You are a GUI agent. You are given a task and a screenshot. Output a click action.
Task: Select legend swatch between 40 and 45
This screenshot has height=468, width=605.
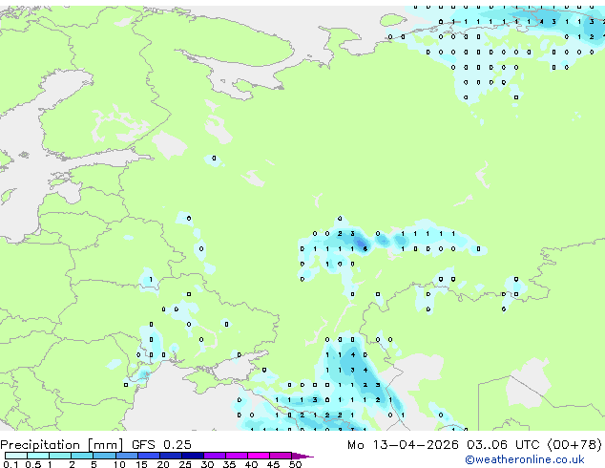(x=259, y=456)
